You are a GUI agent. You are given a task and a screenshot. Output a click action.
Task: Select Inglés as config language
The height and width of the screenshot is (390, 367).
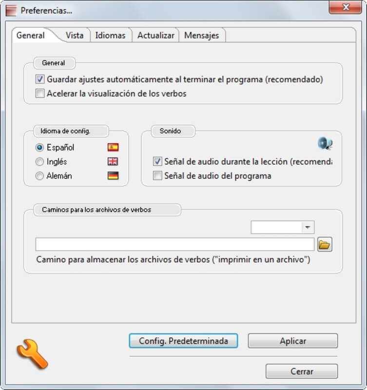tap(39, 162)
